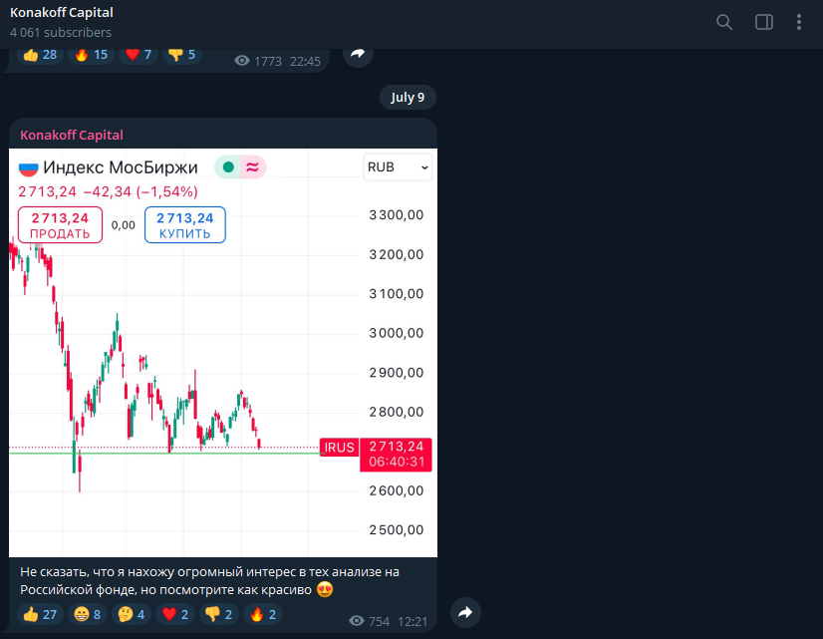Click the 754 views eye counter

point(369,622)
